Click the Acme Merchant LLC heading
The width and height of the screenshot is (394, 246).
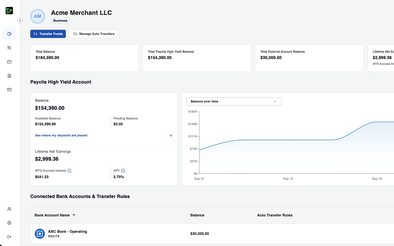click(82, 13)
